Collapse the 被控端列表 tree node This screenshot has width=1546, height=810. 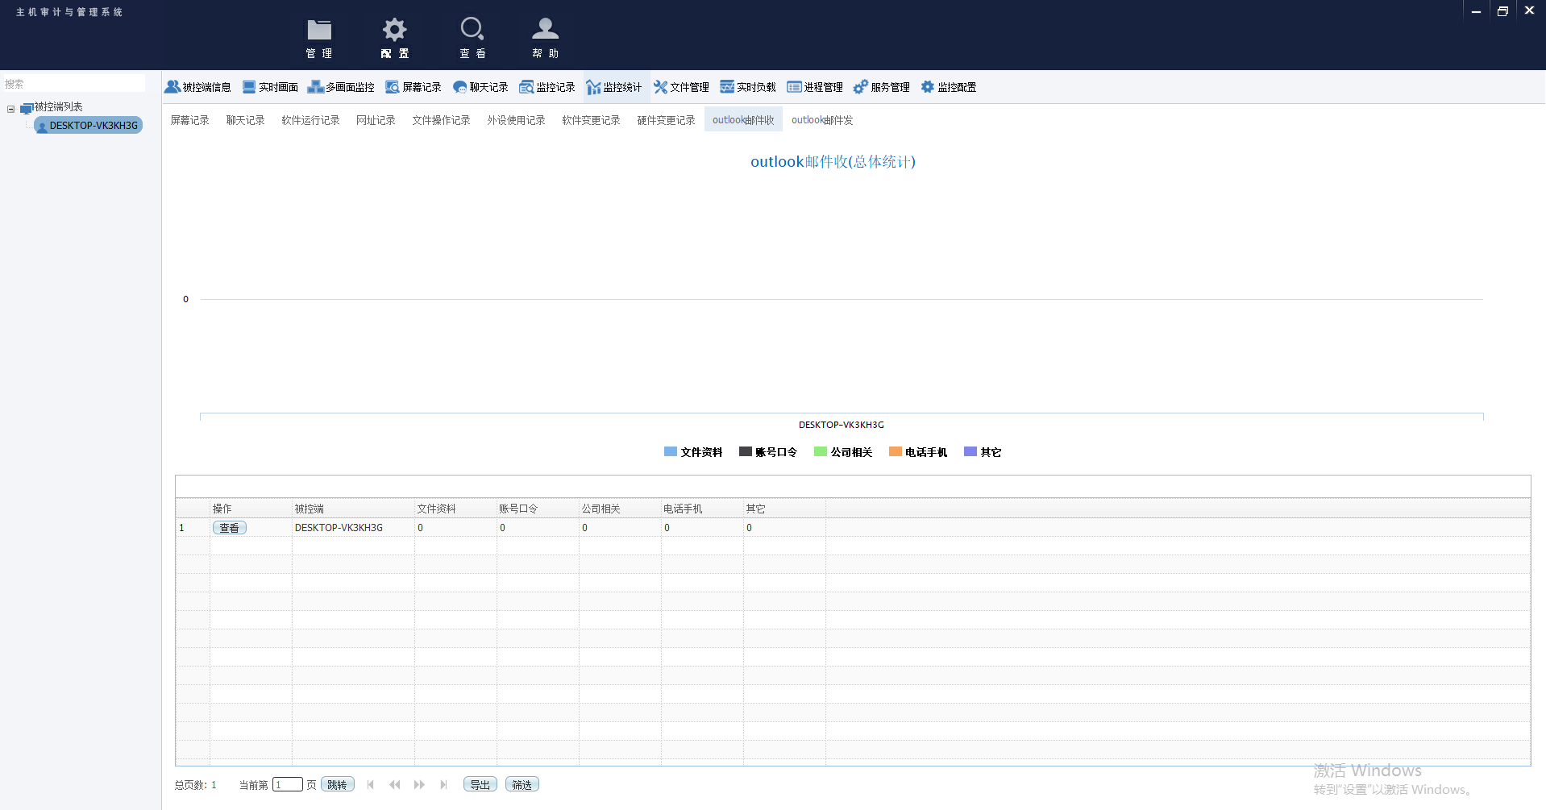click(11, 108)
